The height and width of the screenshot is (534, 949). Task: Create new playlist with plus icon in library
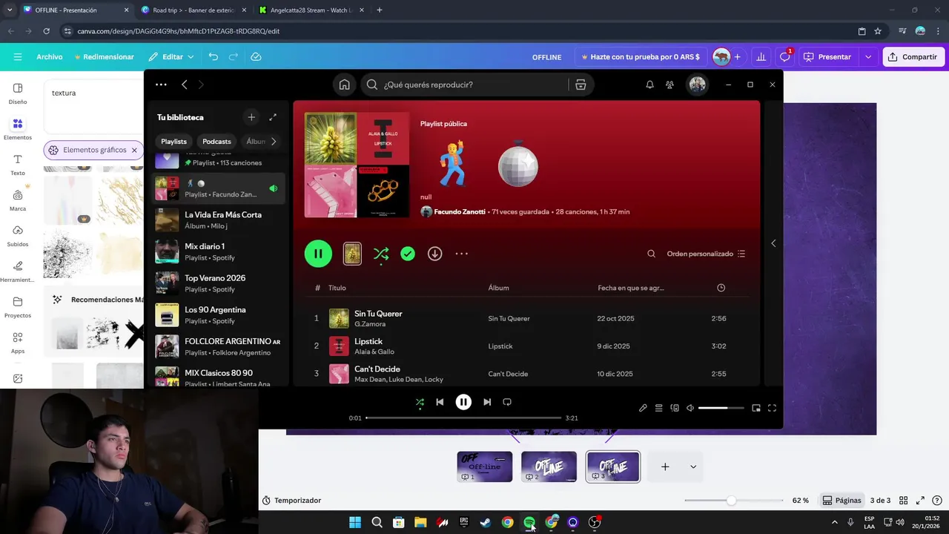(251, 117)
